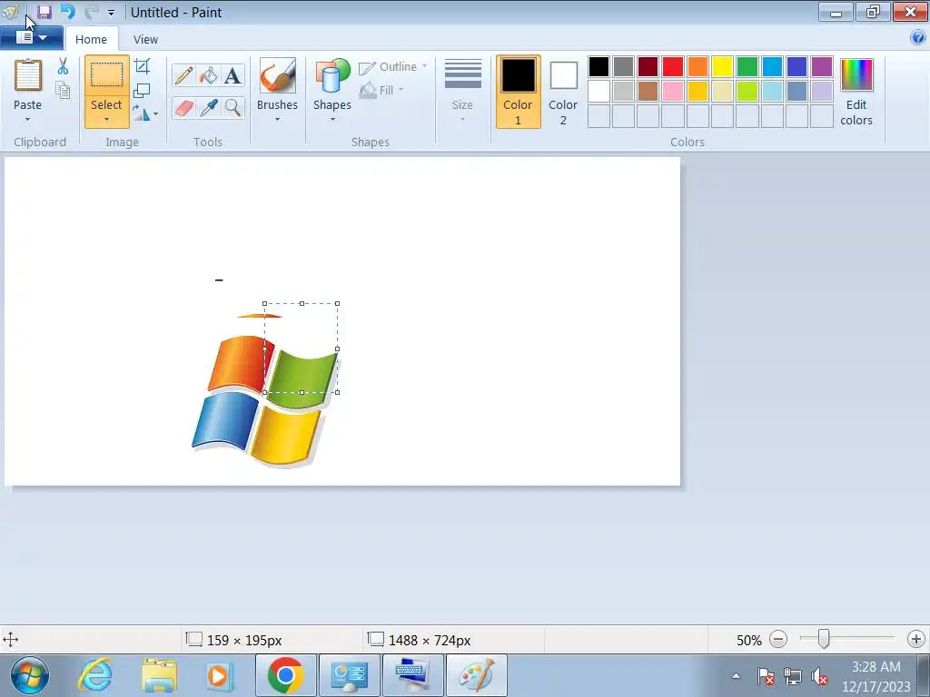The height and width of the screenshot is (697, 930).
Task: Click the Rotate or flip icon
Action: coord(141,113)
